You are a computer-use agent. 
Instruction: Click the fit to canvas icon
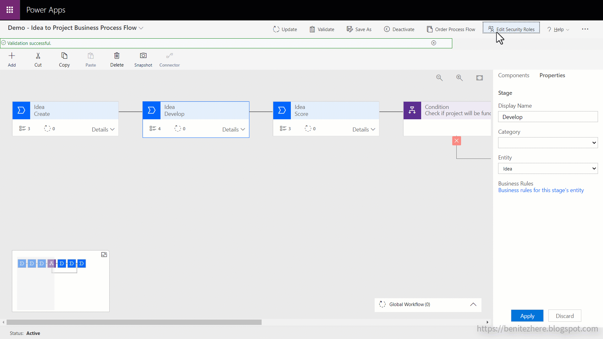pyautogui.click(x=480, y=78)
